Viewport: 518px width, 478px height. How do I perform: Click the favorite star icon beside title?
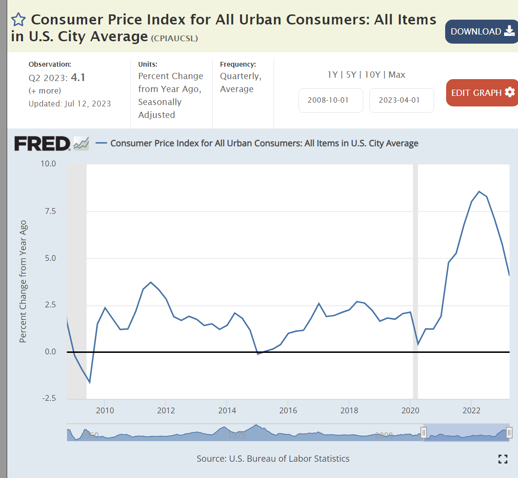tap(18, 20)
